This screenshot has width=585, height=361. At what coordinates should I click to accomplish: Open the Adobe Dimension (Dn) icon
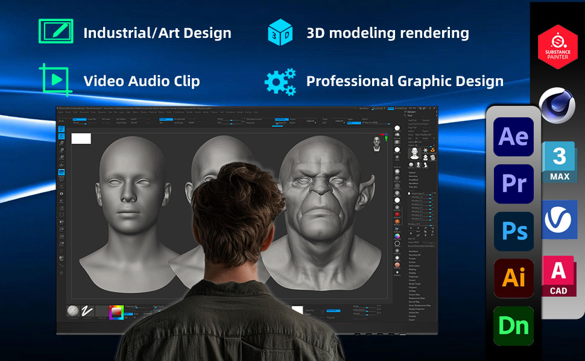[514, 326]
